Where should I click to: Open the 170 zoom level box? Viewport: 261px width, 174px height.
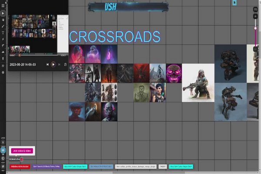pos(255,10)
